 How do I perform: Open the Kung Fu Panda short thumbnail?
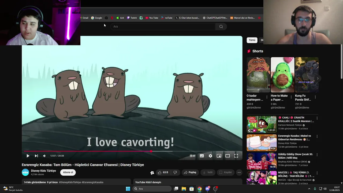coord(307,75)
